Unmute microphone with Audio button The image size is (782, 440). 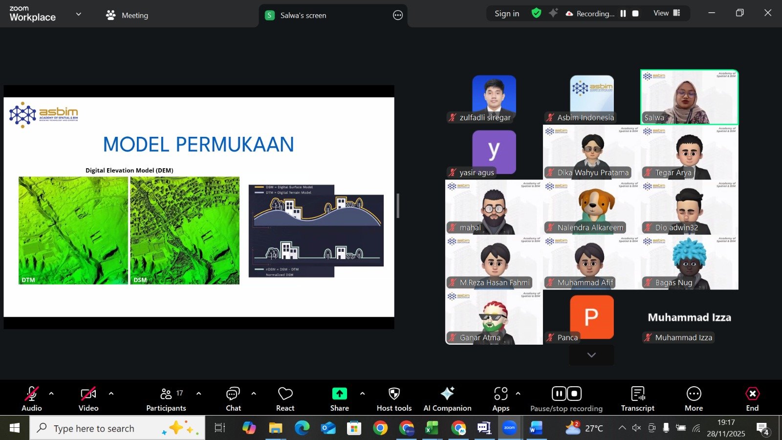pyautogui.click(x=32, y=394)
